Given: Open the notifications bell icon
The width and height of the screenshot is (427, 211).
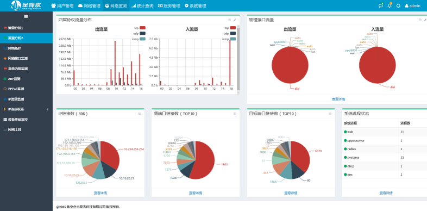Looking at the screenshot, I should point(390,5).
